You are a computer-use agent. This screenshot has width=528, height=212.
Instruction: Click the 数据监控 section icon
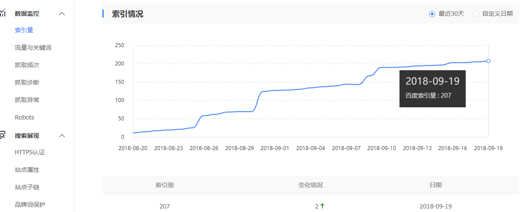point(3,13)
